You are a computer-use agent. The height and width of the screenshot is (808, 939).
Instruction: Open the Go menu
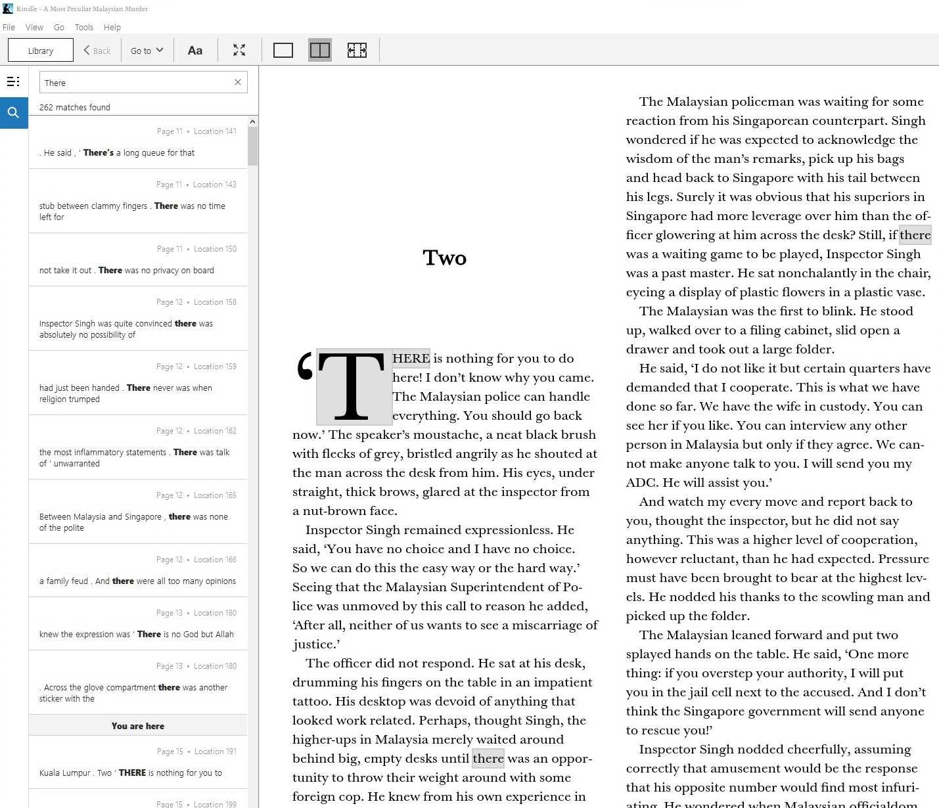[x=59, y=27]
